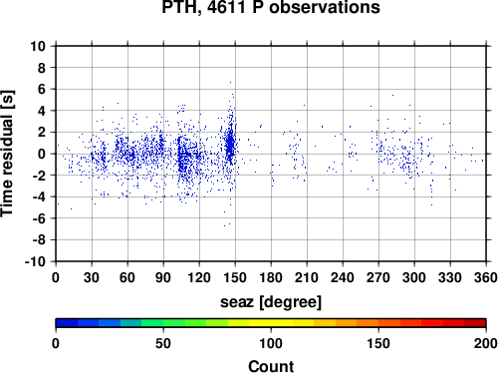Screen dimensions: 498x373
Task: Click the x-axis tick label 360
Action: [x=486, y=277]
